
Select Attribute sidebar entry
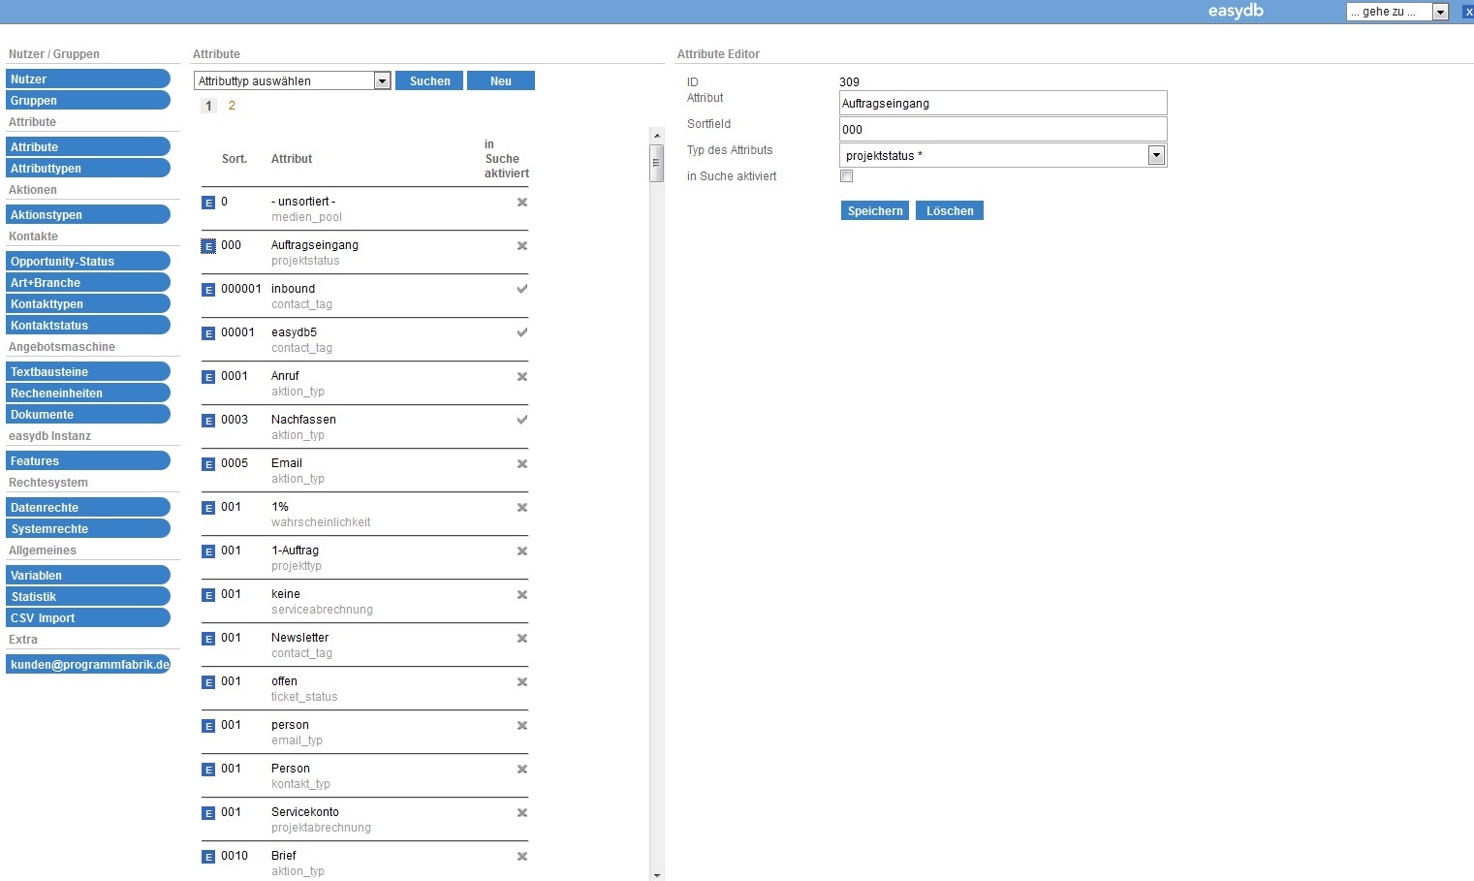pos(88,146)
